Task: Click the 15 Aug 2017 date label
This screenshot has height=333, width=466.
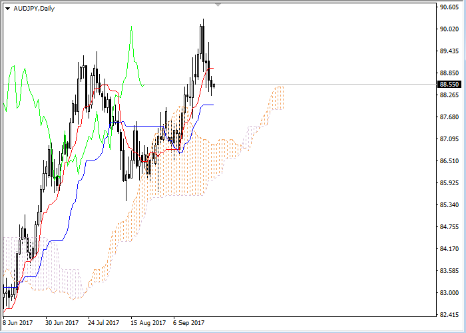Action: point(148,323)
